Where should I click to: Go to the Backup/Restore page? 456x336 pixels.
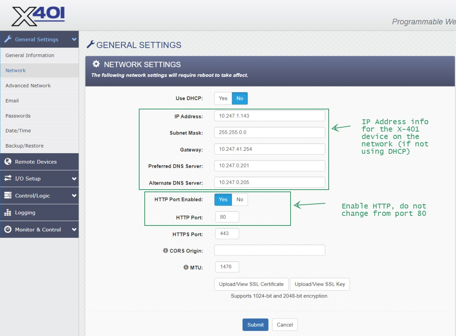(24, 146)
